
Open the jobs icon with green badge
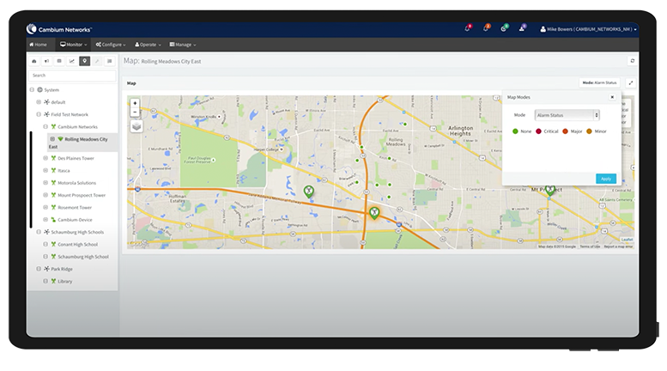click(504, 28)
